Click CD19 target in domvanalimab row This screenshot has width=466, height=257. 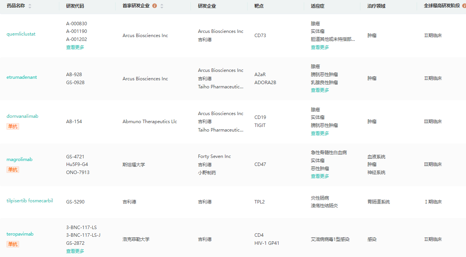[260, 117]
